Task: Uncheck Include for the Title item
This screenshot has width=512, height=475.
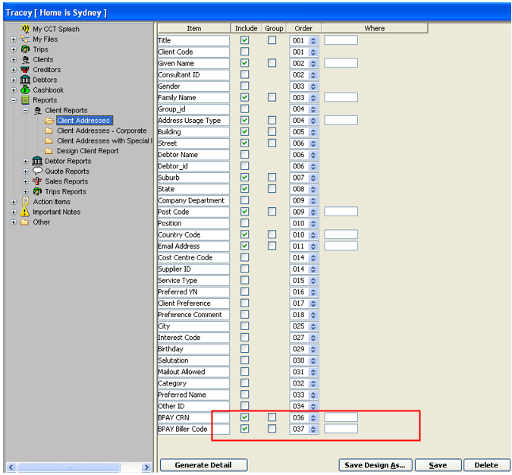Action: [x=244, y=40]
